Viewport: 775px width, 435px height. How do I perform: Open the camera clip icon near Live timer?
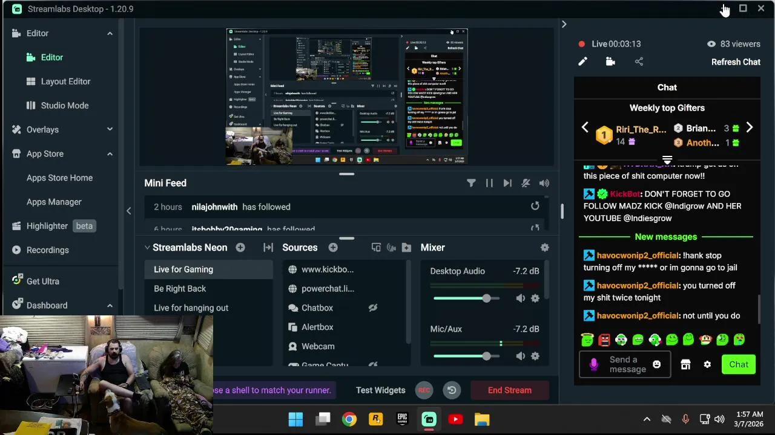610,62
